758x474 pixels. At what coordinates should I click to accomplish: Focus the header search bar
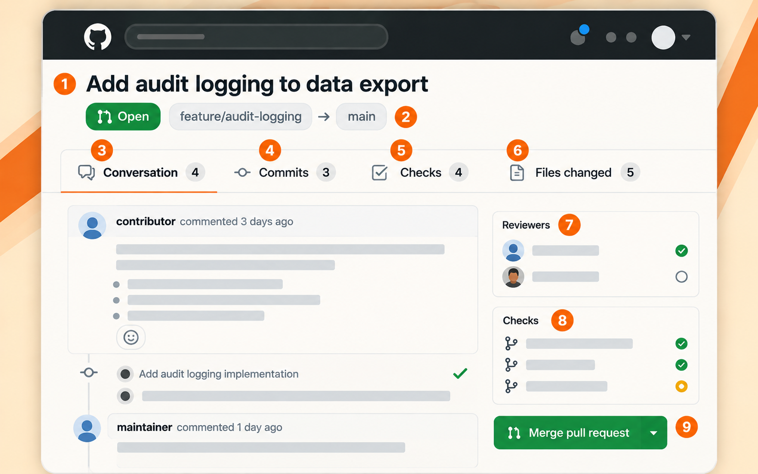pos(256,37)
